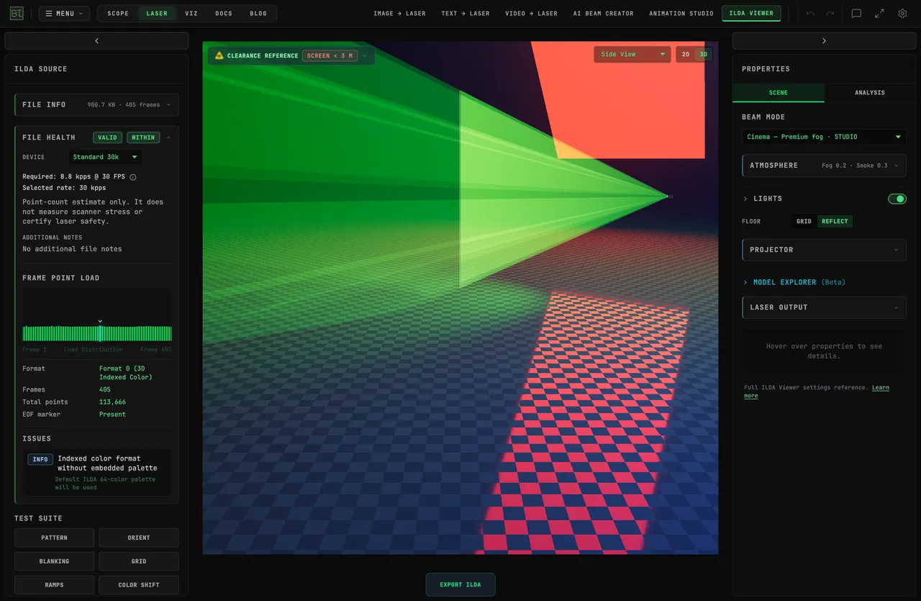
Task: Toggle the Lights switch
Action: (897, 199)
